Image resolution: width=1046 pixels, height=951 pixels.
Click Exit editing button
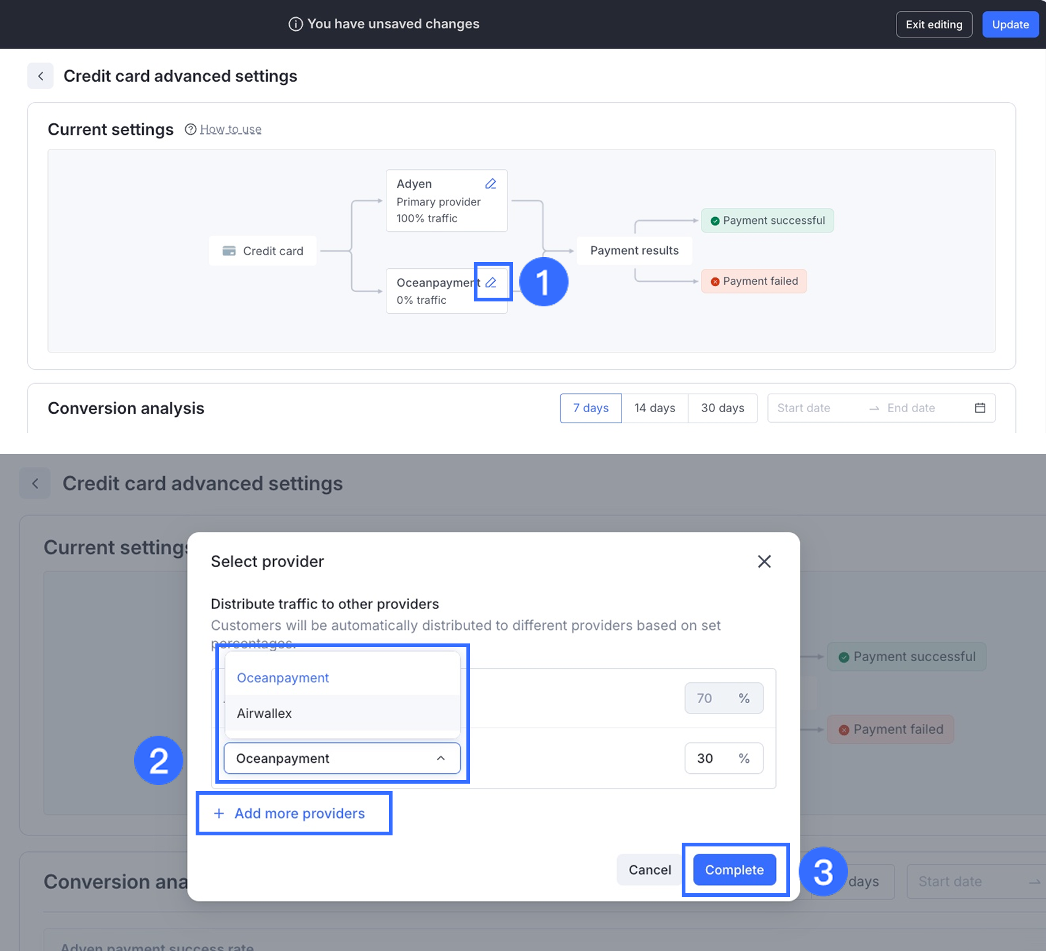933,25
